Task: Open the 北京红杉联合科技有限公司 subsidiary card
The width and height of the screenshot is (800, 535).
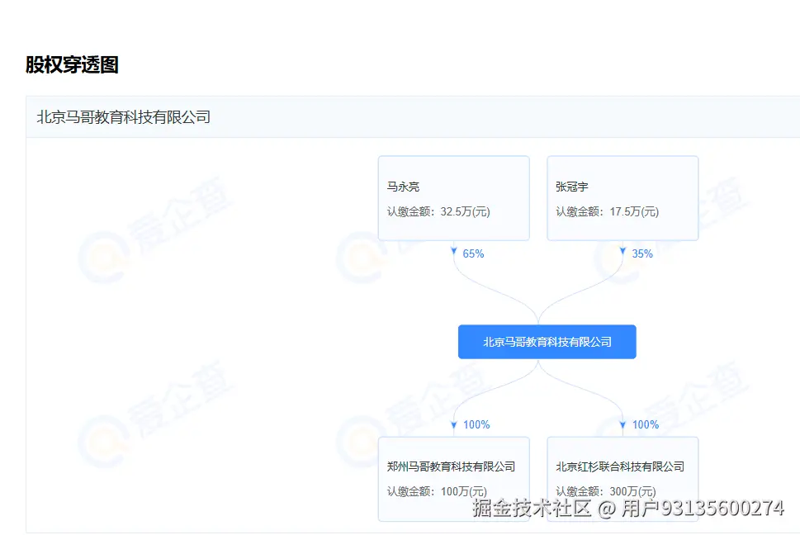Action: click(x=622, y=479)
